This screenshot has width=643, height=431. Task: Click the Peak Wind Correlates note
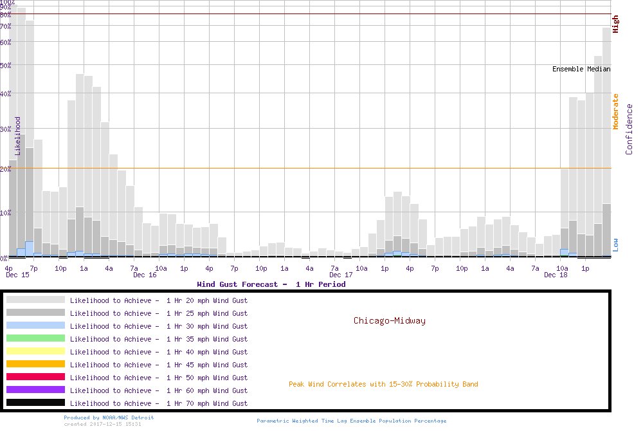click(383, 384)
